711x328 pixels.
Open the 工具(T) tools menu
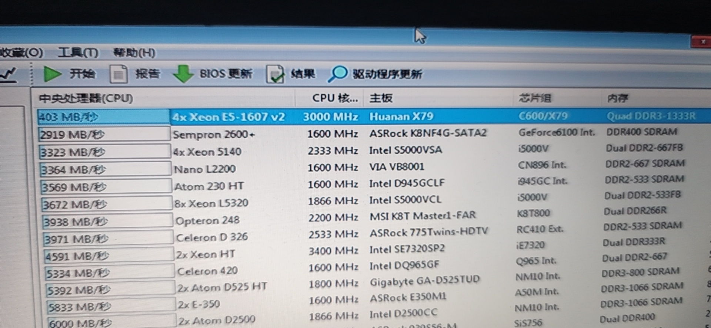pyautogui.click(x=78, y=53)
